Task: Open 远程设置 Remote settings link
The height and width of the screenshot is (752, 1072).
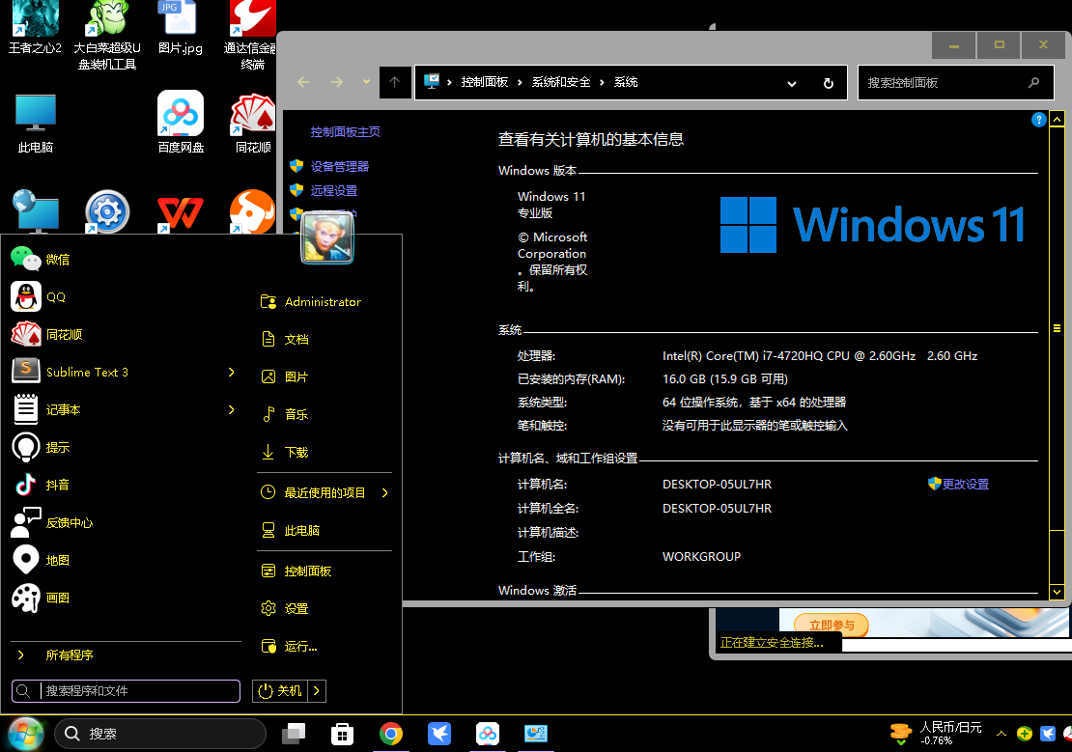Action: 334,191
